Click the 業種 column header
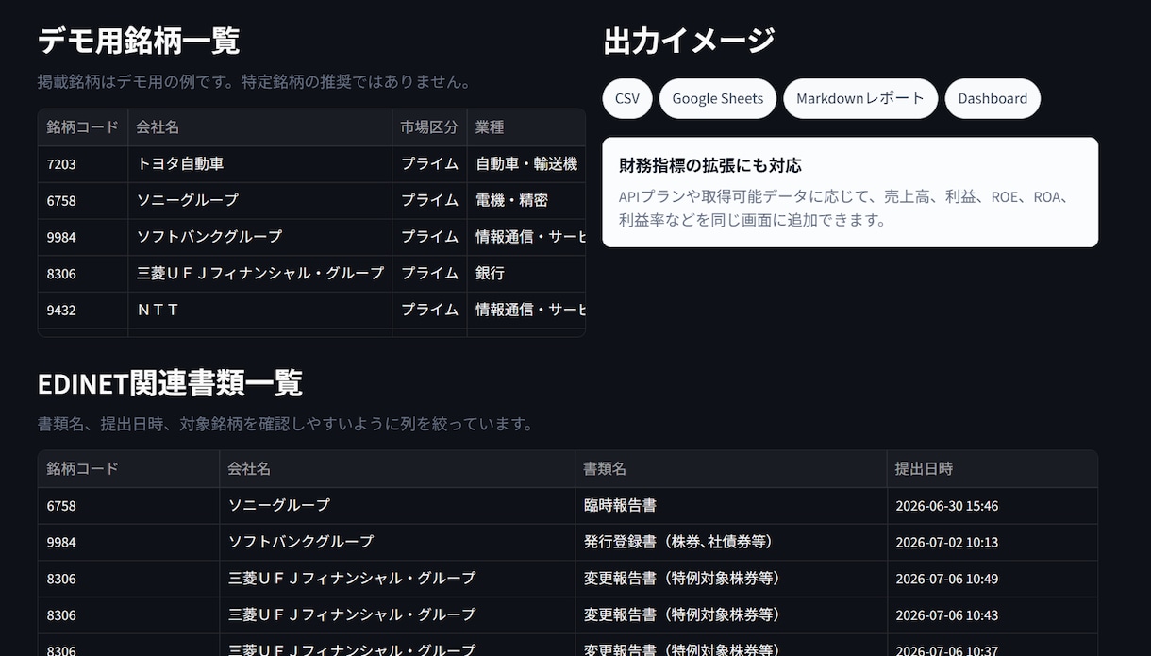This screenshot has width=1151, height=656. click(x=526, y=126)
